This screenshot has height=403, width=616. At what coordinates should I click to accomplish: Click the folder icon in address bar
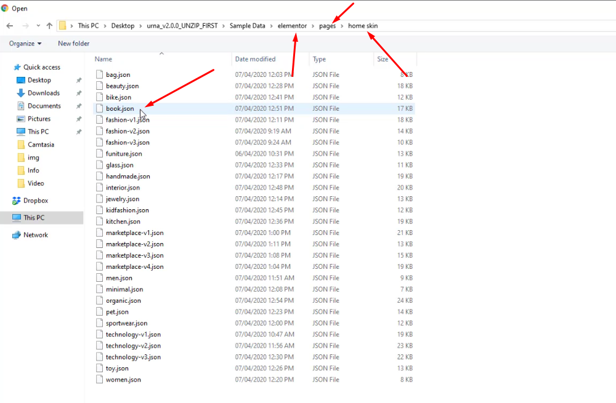tap(62, 26)
